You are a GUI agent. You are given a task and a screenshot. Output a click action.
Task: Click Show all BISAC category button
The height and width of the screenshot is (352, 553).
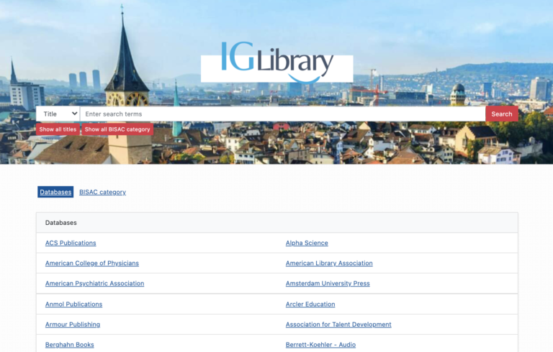tap(117, 129)
